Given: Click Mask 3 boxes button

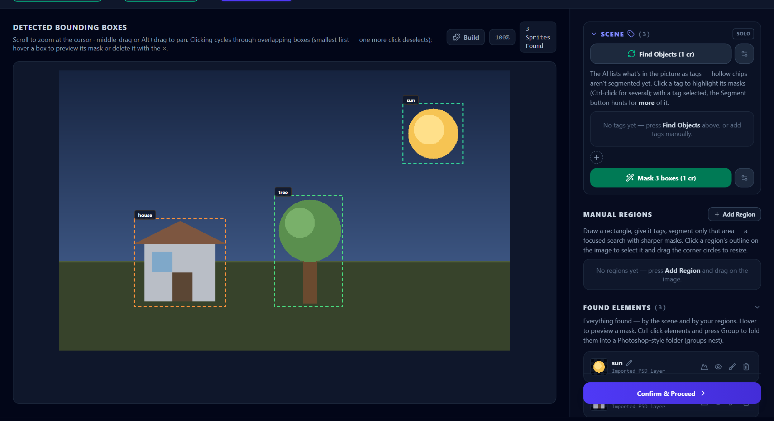Looking at the screenshot, I should point(661,178).
